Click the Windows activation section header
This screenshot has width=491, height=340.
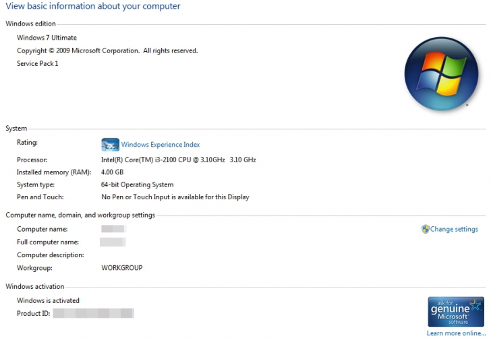(x=35, y=286)
